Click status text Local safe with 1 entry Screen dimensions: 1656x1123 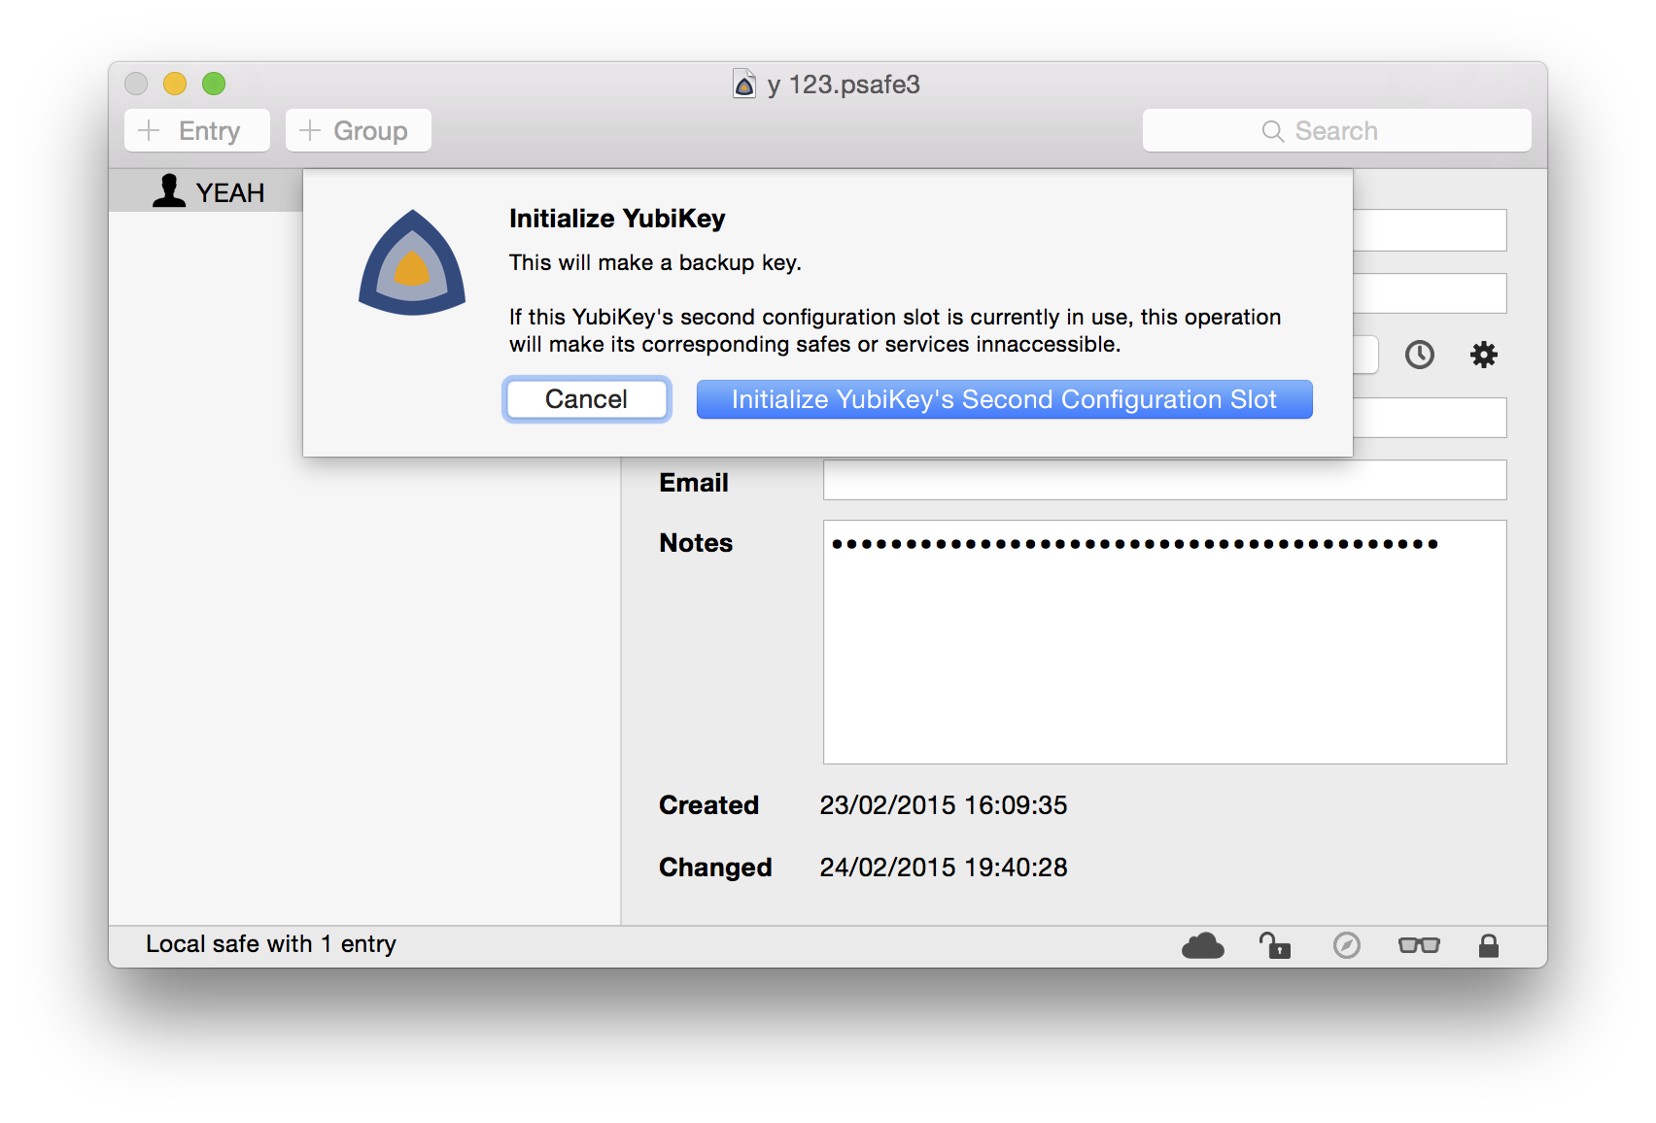click(271, 944)
